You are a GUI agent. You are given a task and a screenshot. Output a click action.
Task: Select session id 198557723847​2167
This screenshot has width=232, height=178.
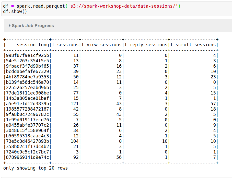pyautogui.click(x=27, y=109)
